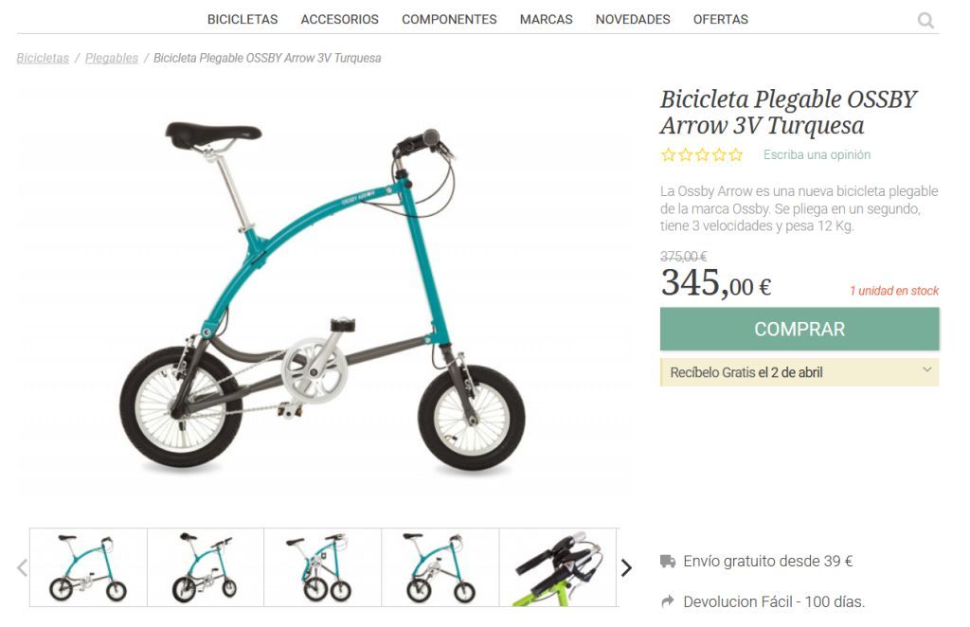The image size is (970, 627).
Task: Follow the Plegables breadcrumb link
Action: click(x=112, y=58)
